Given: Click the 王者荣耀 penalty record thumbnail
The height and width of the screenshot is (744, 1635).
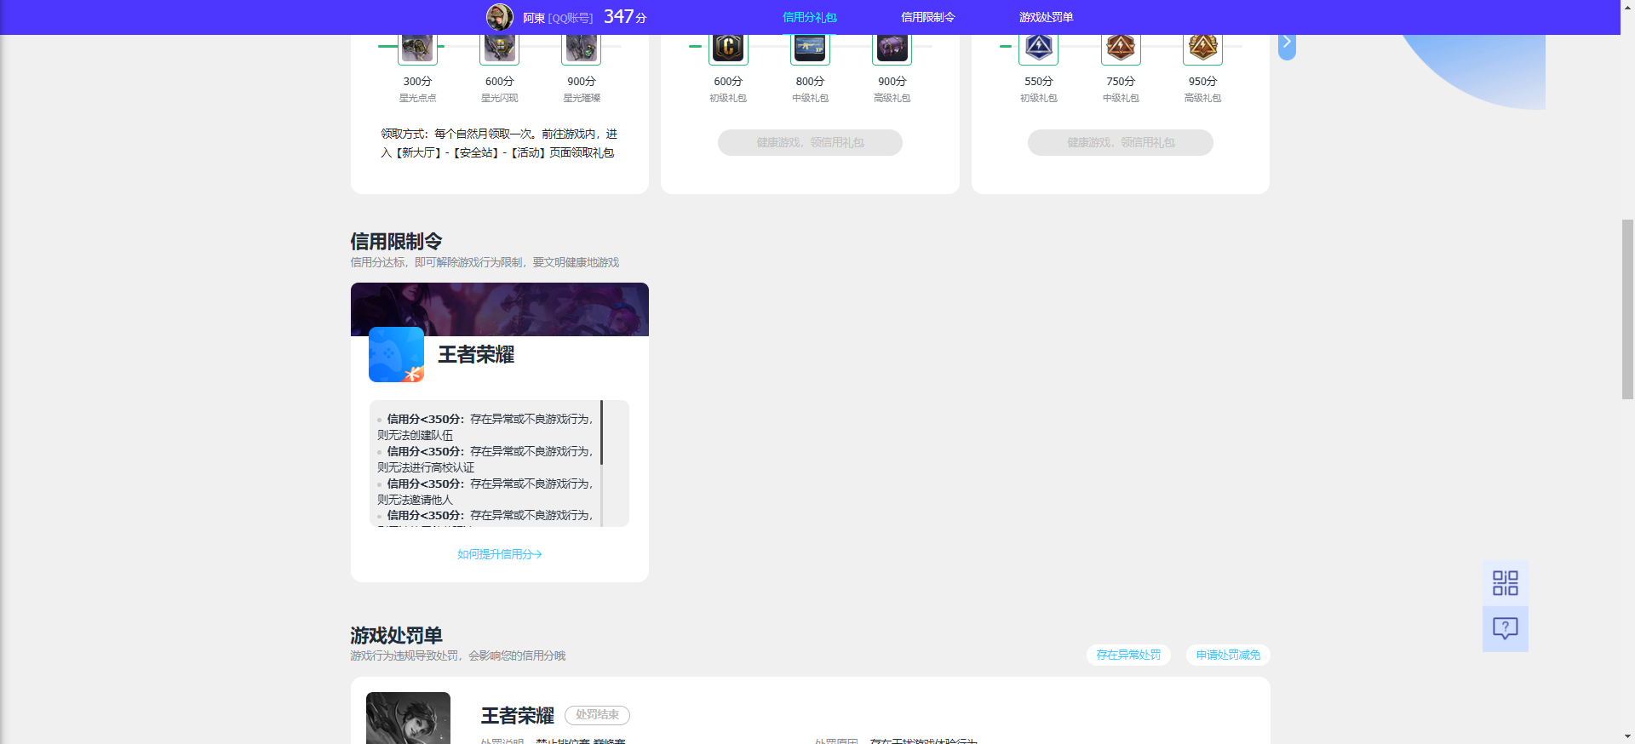Looking at the screenshot, I should click(408, 718).
